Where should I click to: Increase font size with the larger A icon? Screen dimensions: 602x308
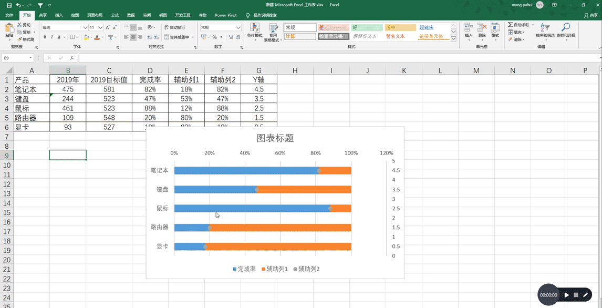(108, 28)
